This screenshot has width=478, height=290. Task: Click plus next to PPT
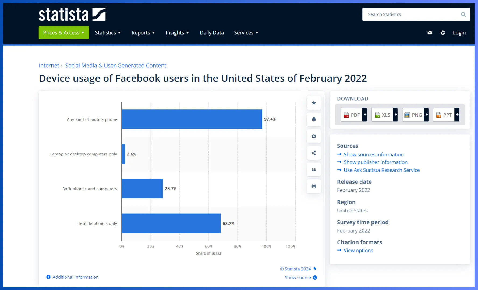pyautogui.click(x=457, y=115)
